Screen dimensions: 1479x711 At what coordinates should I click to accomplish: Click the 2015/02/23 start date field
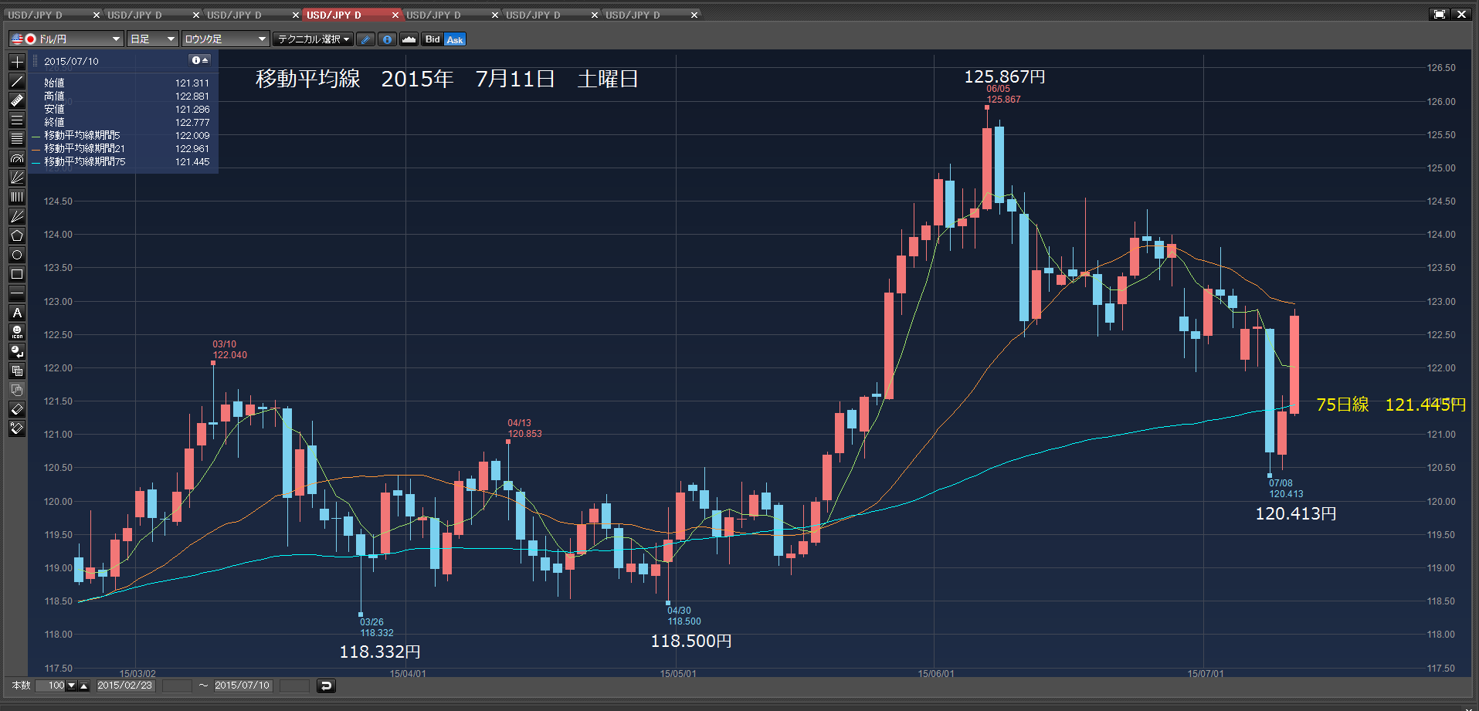(125, 686)
